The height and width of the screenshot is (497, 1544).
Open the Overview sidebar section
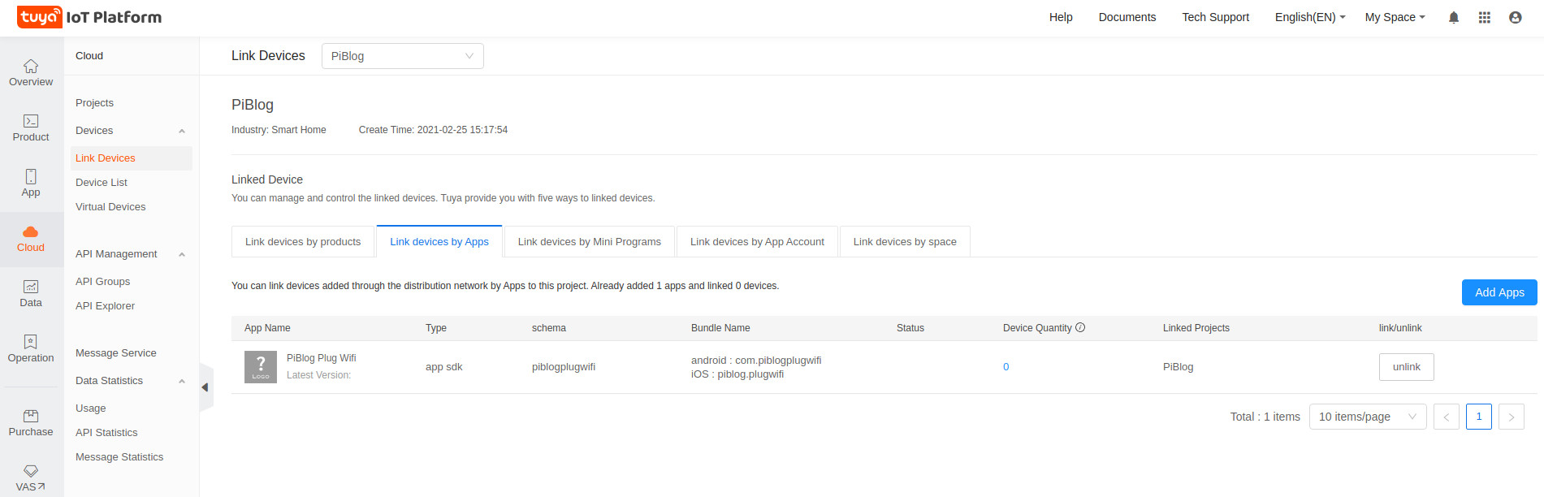pos(31,73)
